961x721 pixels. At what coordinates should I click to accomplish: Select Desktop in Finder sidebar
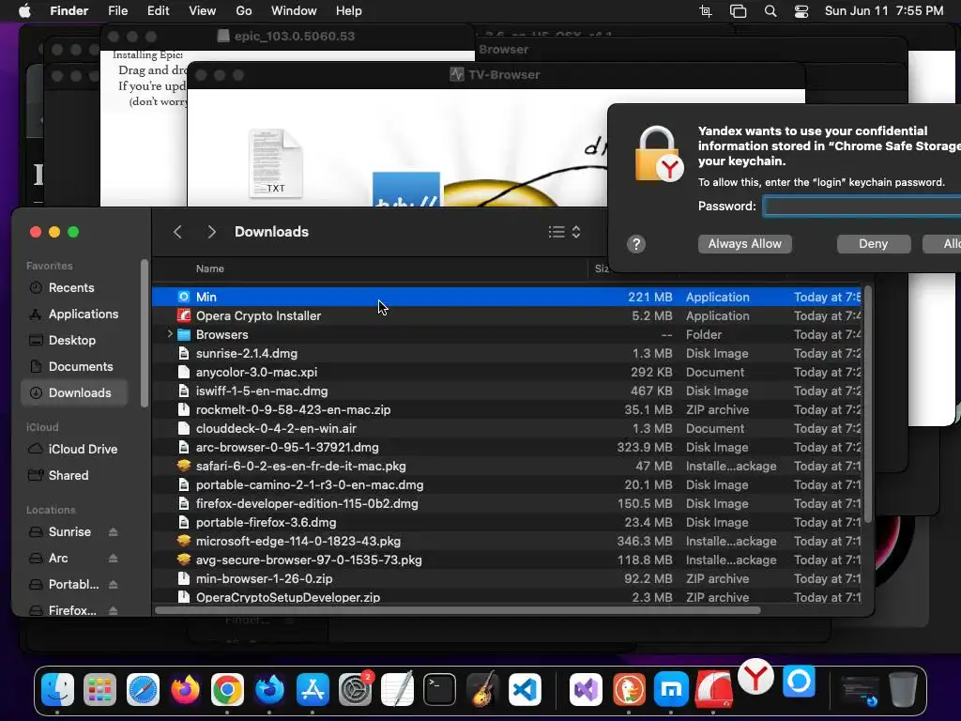coord(75,340)
